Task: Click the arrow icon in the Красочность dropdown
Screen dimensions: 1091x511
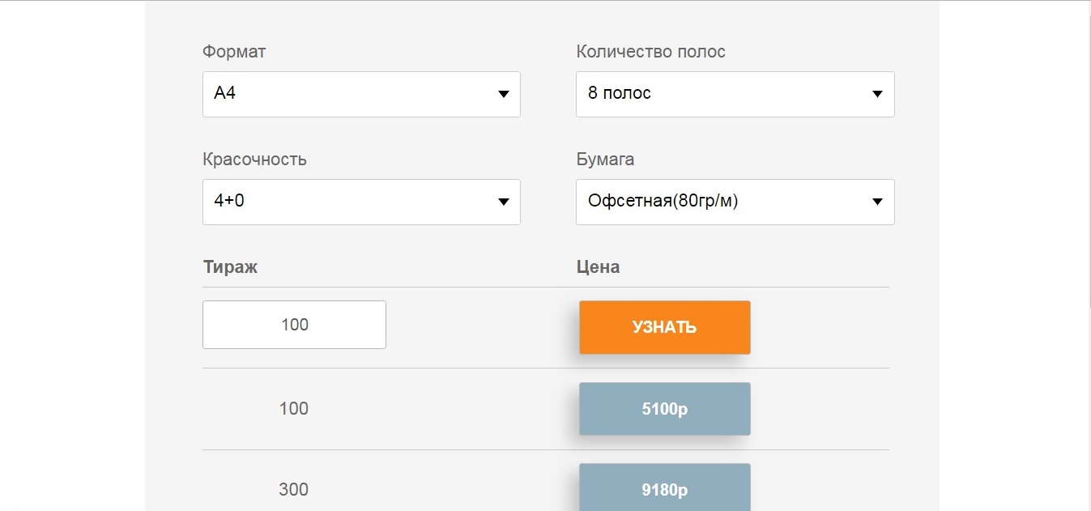Action: [503, 202]
